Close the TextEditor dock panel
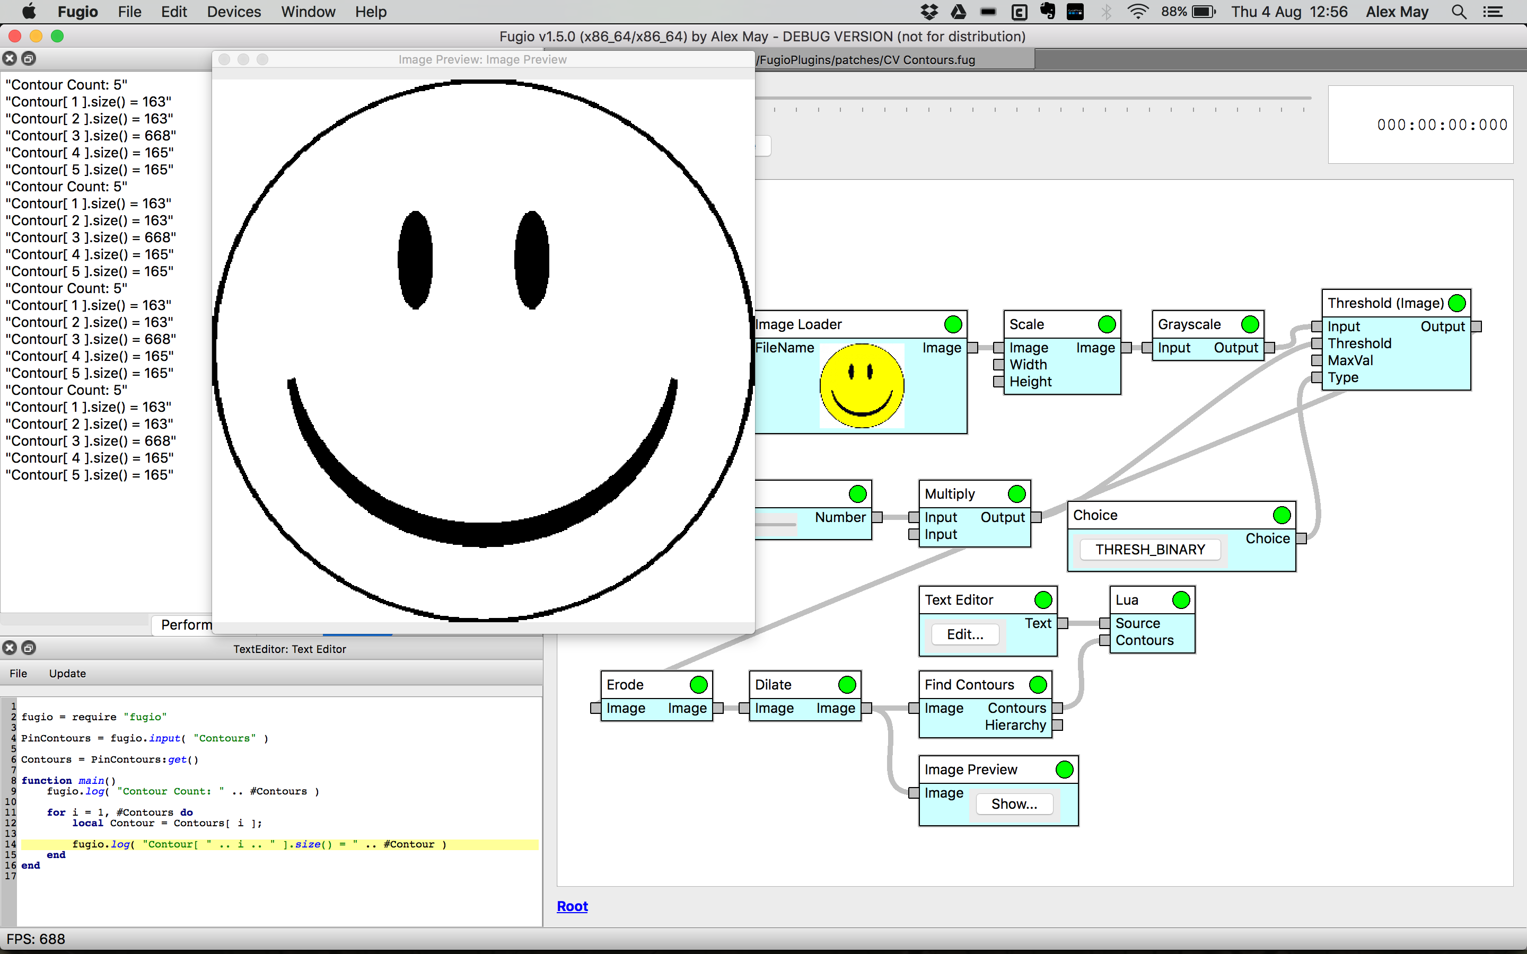 tap(10, 648)
